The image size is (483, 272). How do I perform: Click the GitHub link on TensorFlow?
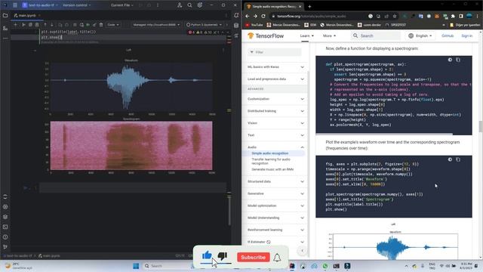click(448, 36)
